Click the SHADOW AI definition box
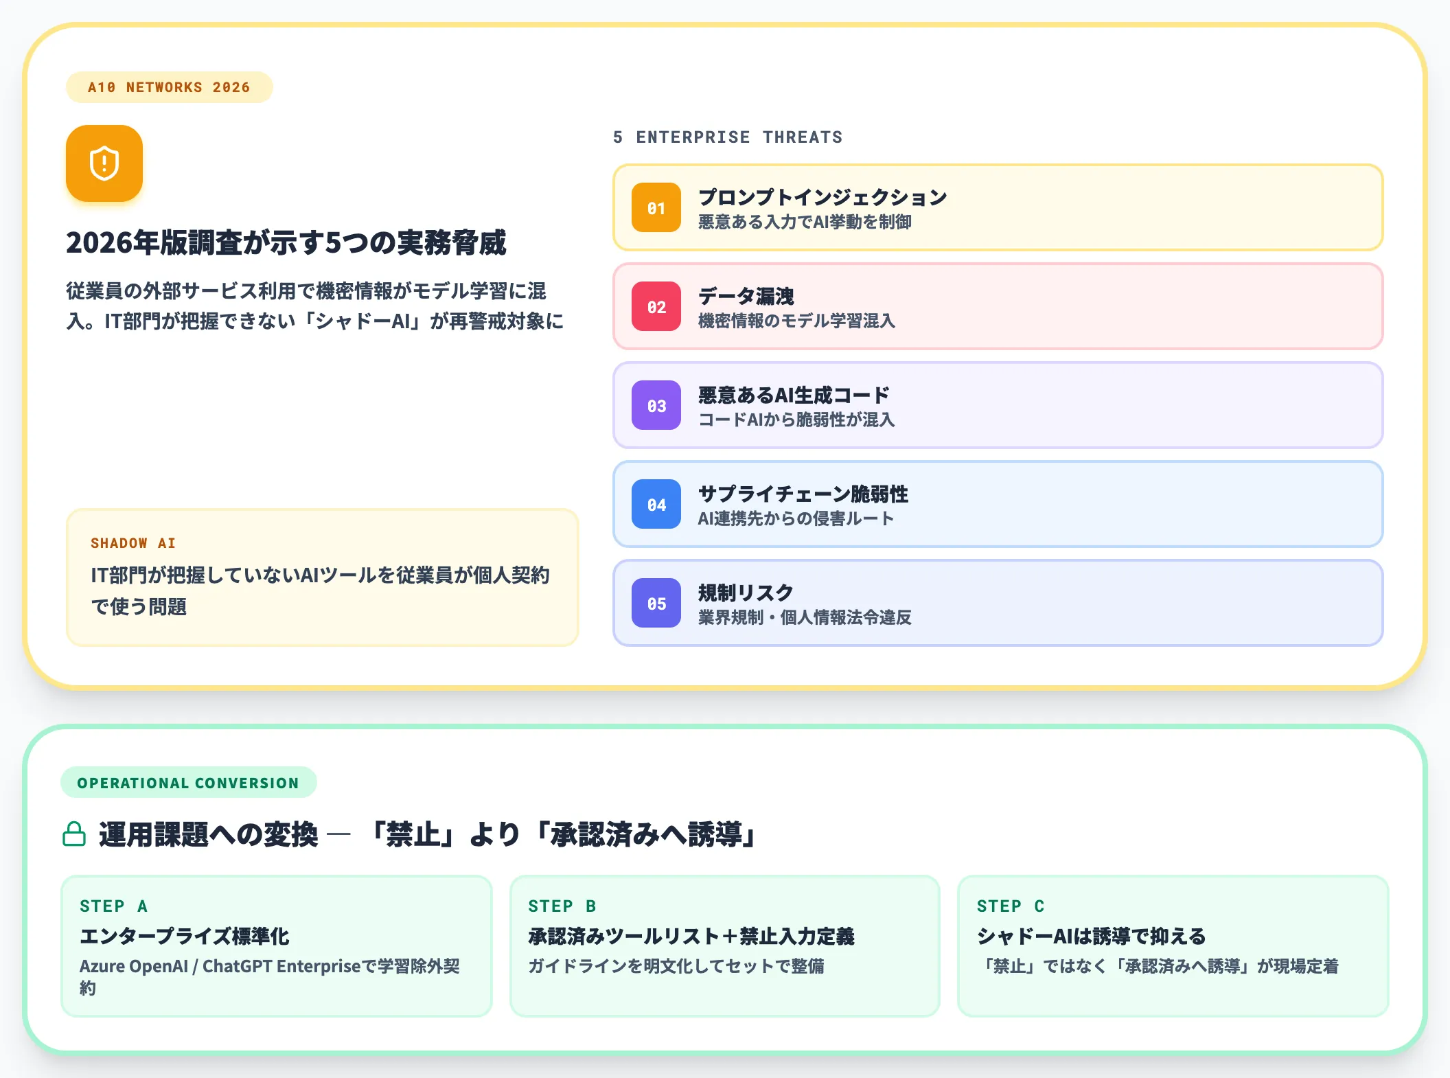 coord(323,577)
